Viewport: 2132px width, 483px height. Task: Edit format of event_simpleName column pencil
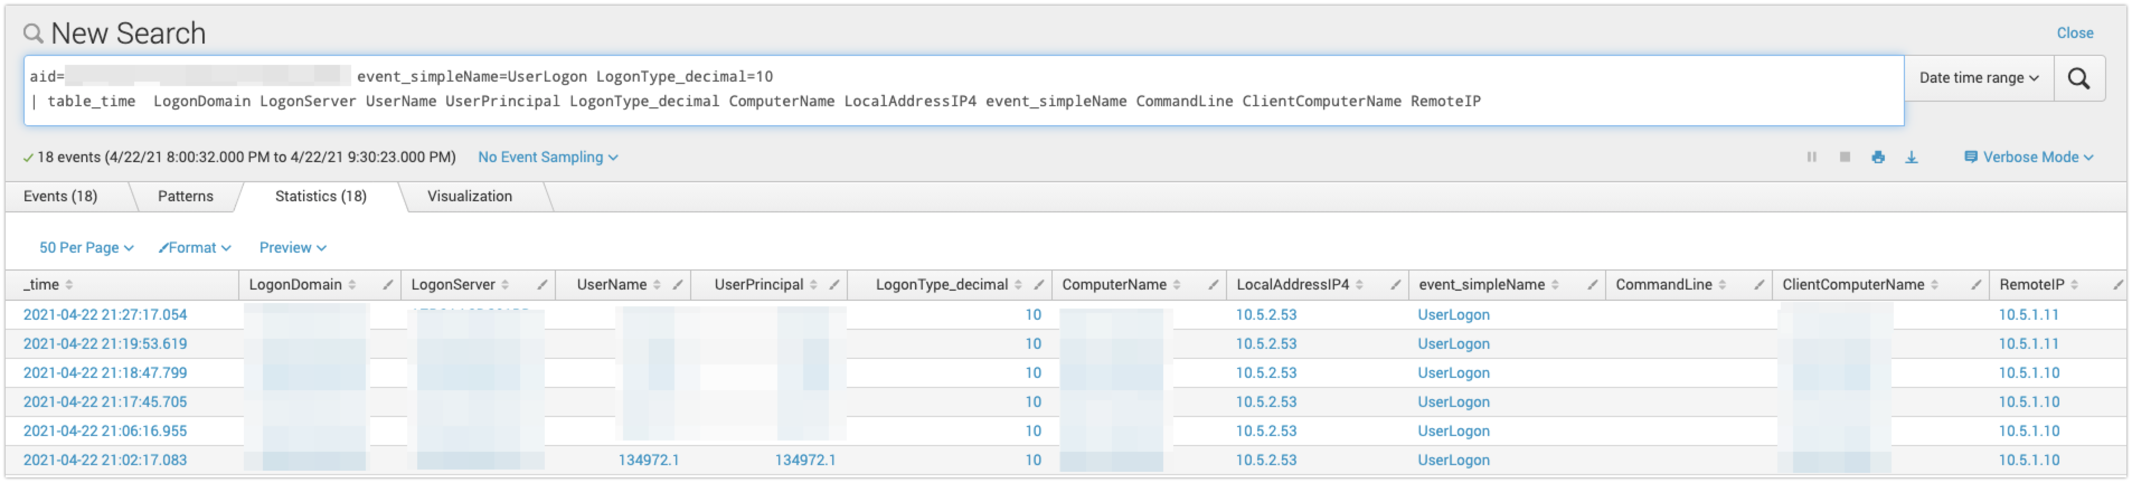point(1592,285)
